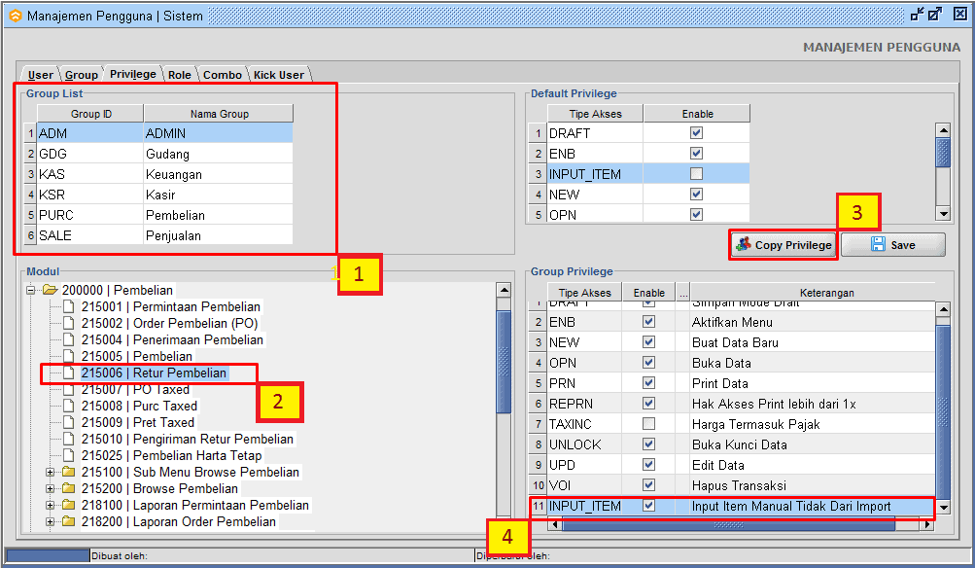Switch to the Role tab
This screenshot has height=568, width=975.
pyautogui.click(x=180, y=75)
